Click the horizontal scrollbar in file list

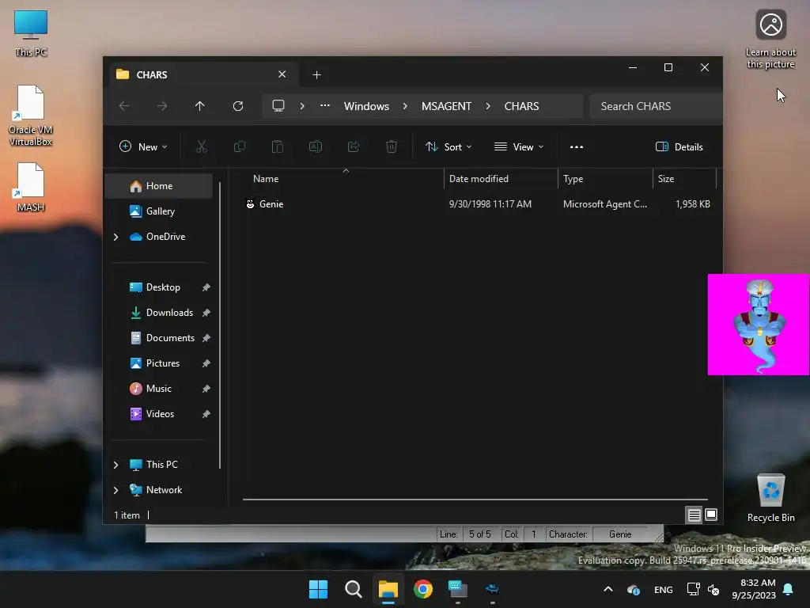[x=475, y=500]
